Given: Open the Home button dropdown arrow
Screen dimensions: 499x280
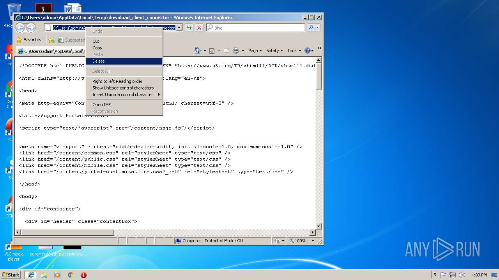Looking at the screenshot, I should coord(205,51).
